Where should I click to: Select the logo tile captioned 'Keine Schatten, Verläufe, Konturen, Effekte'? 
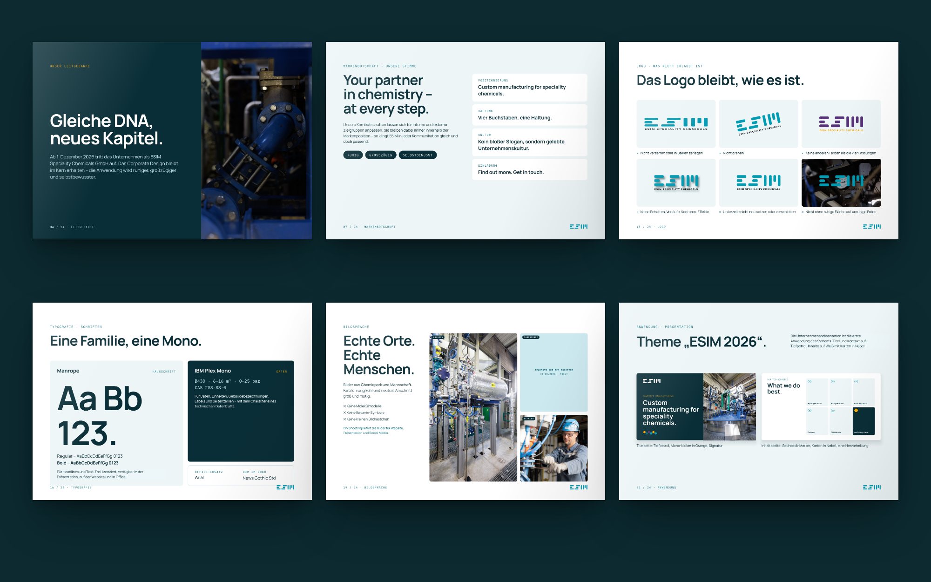(676, 183)
